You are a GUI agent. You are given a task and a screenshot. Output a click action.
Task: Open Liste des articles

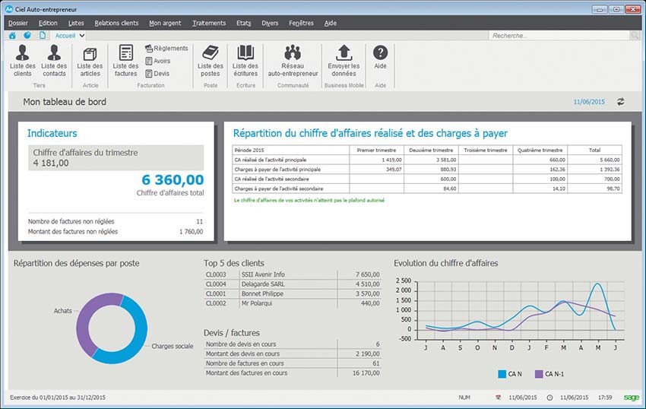click(x=90, y=60)
